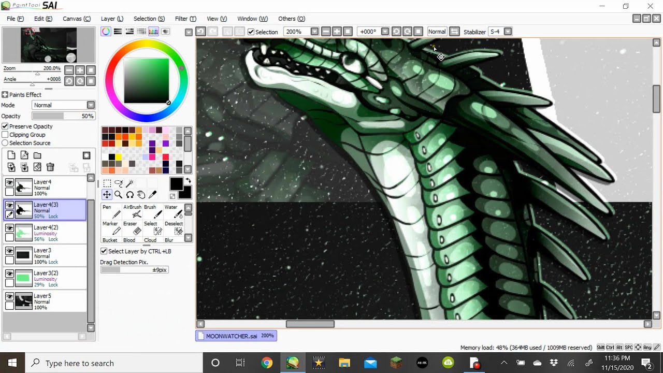663x373 pixels.
Task: Click the Layer3 entry in layers list
Action: (x=45, y=256)
